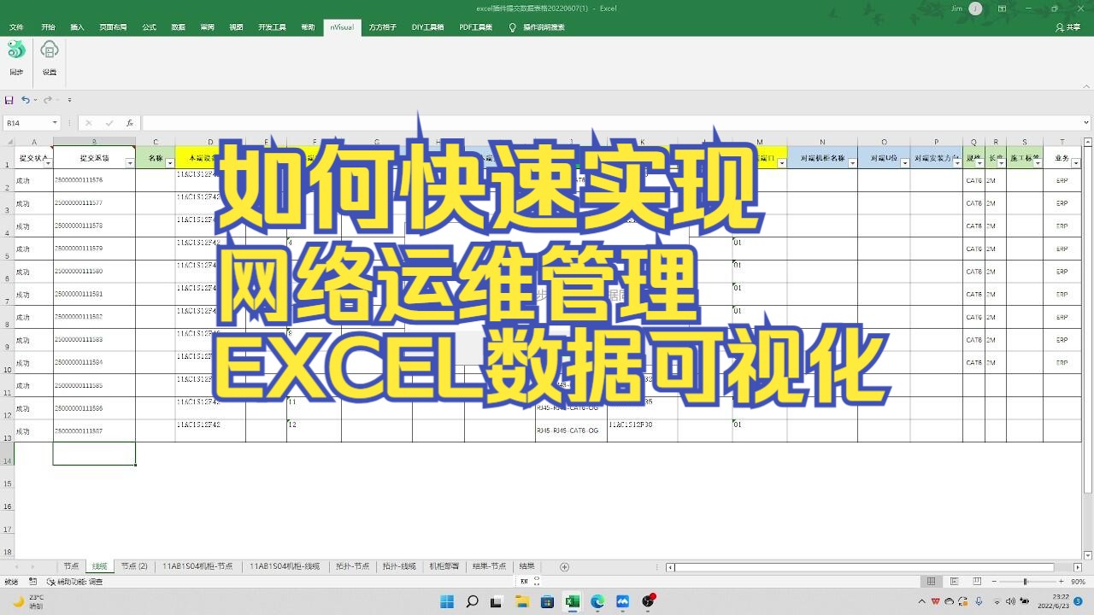1094x615 pixels.
Task: Add a new worksheet with the plus icon
Action: tap(562, 566)
